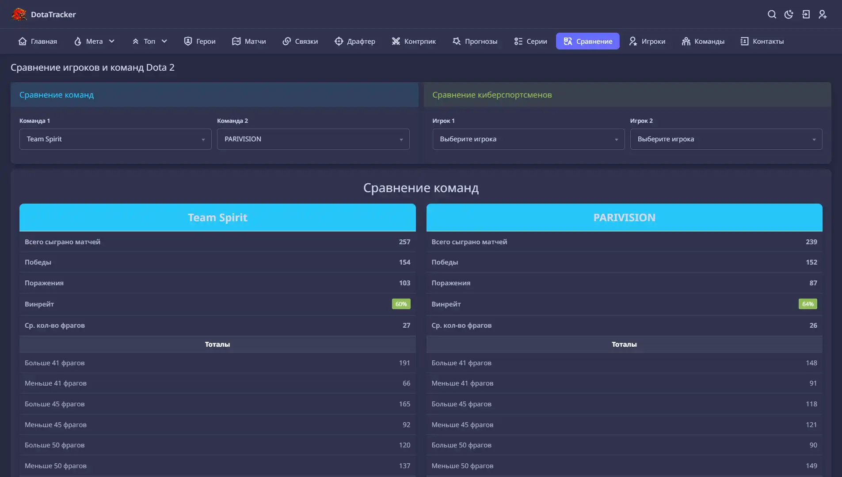
Task: Click Team Spirit Ср. кол-во фрагов row
Action: (x=217, y=326)
